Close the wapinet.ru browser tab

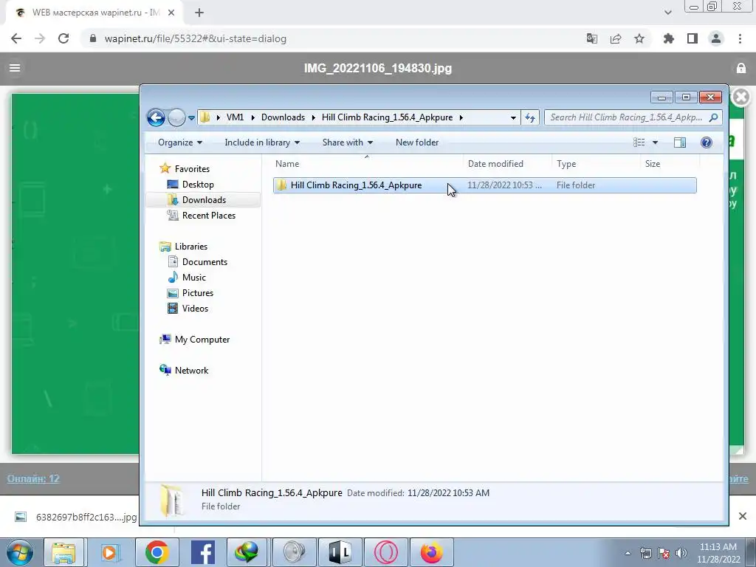tap(171, 13)
